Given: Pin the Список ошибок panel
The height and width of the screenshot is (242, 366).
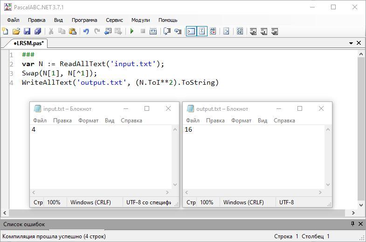Looking at the screenshot, I should [x=352, y=224].
